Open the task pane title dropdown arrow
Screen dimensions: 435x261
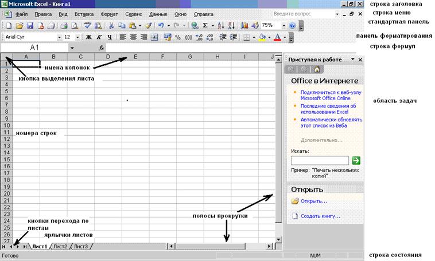pos(352,59)
